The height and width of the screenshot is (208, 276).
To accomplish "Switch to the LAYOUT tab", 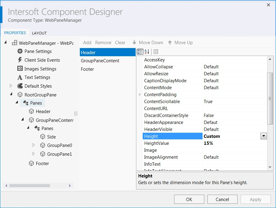I will coord(39,33).
